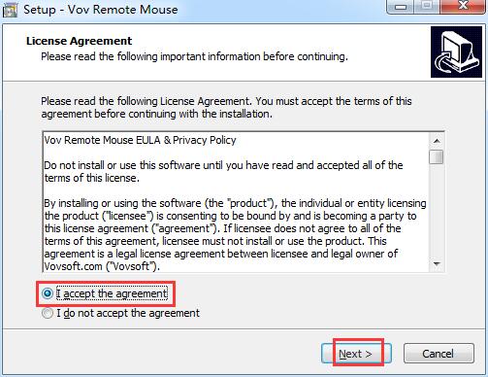Click inside the license agreement text box
Viewport: 488px width, 377px height.
point(236,202)
